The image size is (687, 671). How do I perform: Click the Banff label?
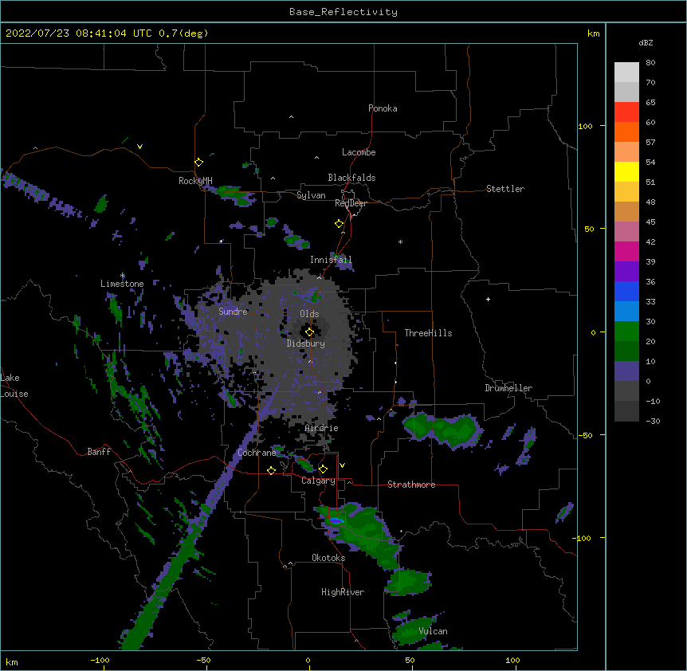click(x=99, y=452)
